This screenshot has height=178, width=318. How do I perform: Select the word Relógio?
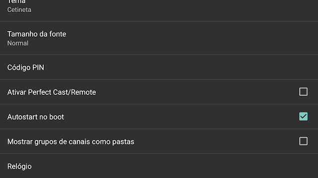(x=19, y=167)
